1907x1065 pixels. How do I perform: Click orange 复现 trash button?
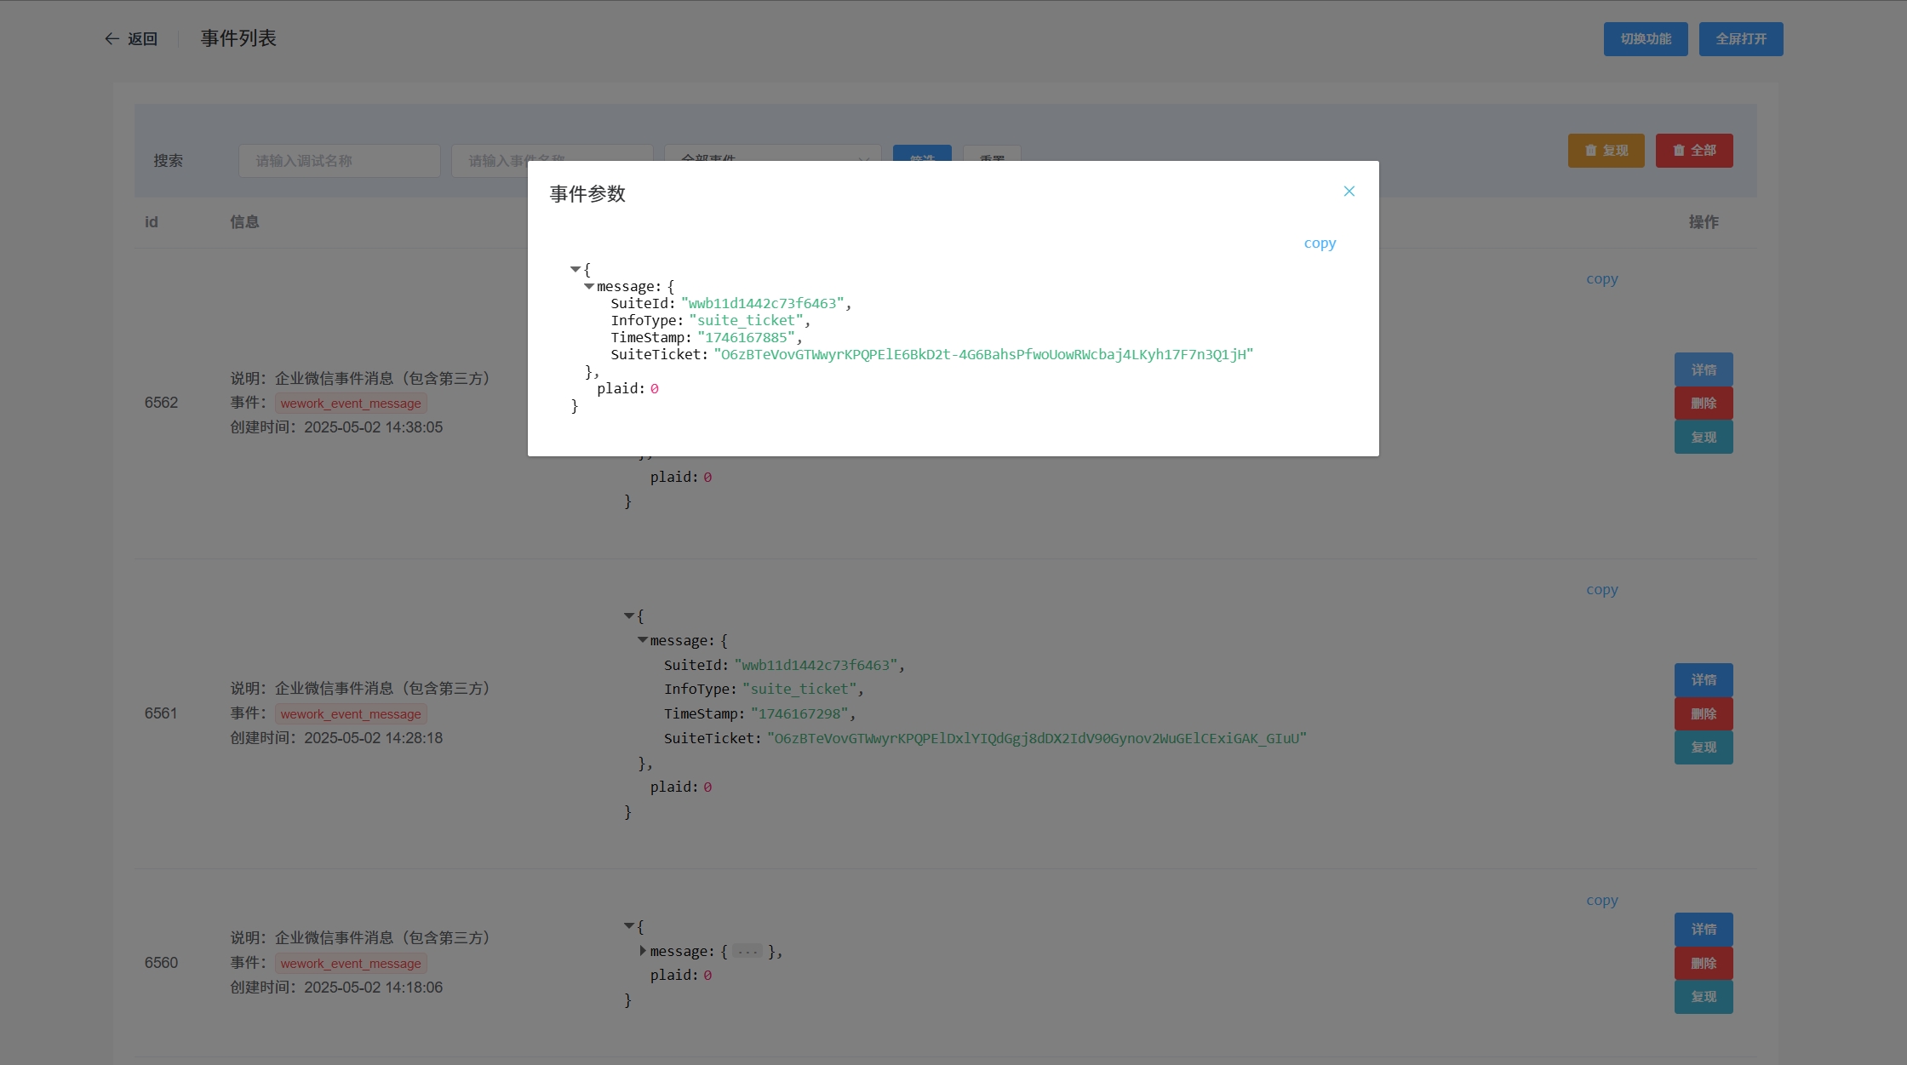[x=1606, y=151]
